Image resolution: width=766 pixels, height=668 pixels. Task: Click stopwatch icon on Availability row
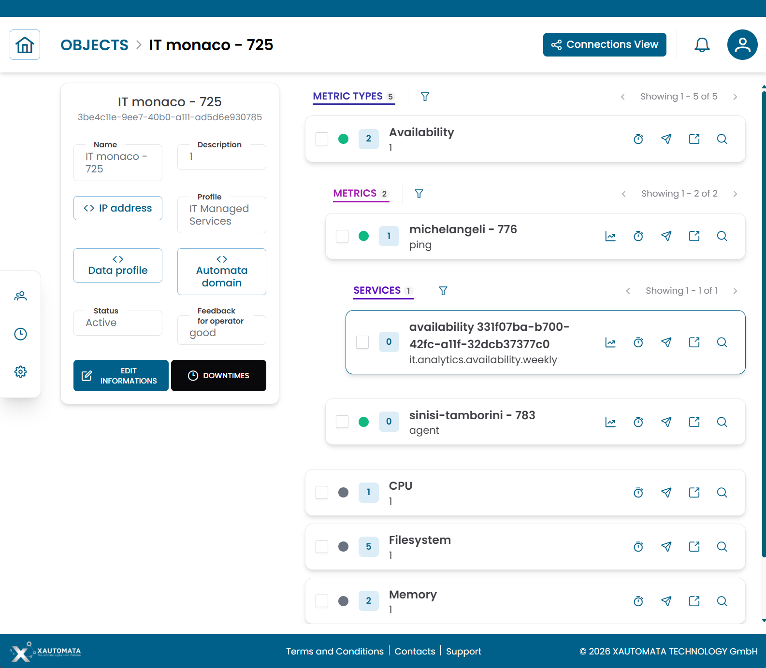pos(638,139)
